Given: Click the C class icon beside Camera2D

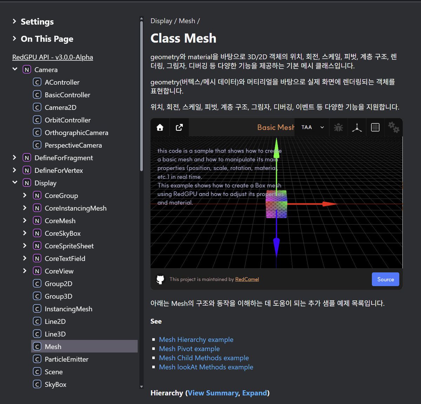Looking at the screenshot, I should pyautogui.click(x=37, y=107).
